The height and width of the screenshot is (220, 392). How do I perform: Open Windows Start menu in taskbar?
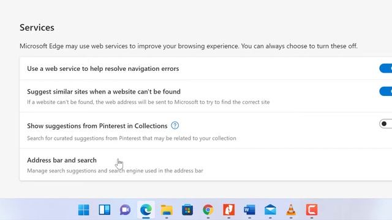point(83,210)
